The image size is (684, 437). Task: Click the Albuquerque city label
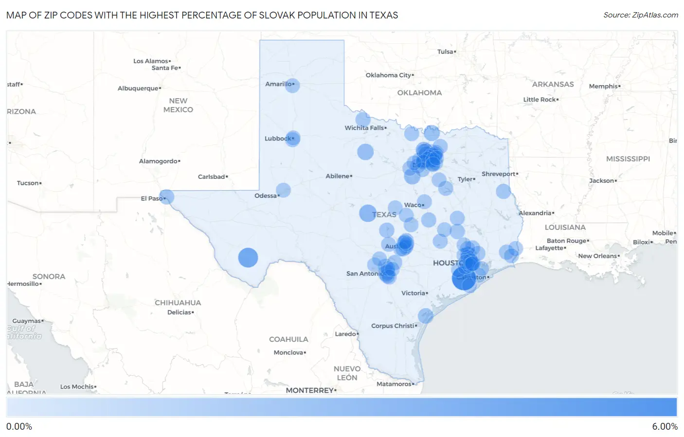tap(138, 88)
